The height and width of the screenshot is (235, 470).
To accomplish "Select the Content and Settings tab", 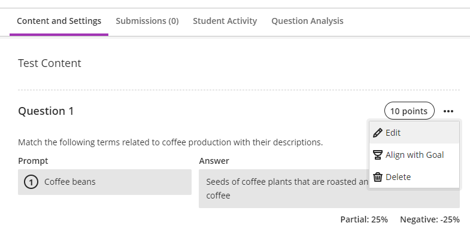I will click(x=59, y=21).
